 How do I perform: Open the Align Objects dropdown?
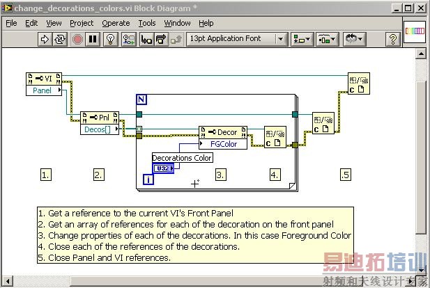302,40
